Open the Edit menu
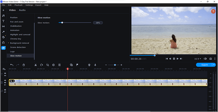The image size is (218, 112). pyautogui.click(x=10, y=5)
